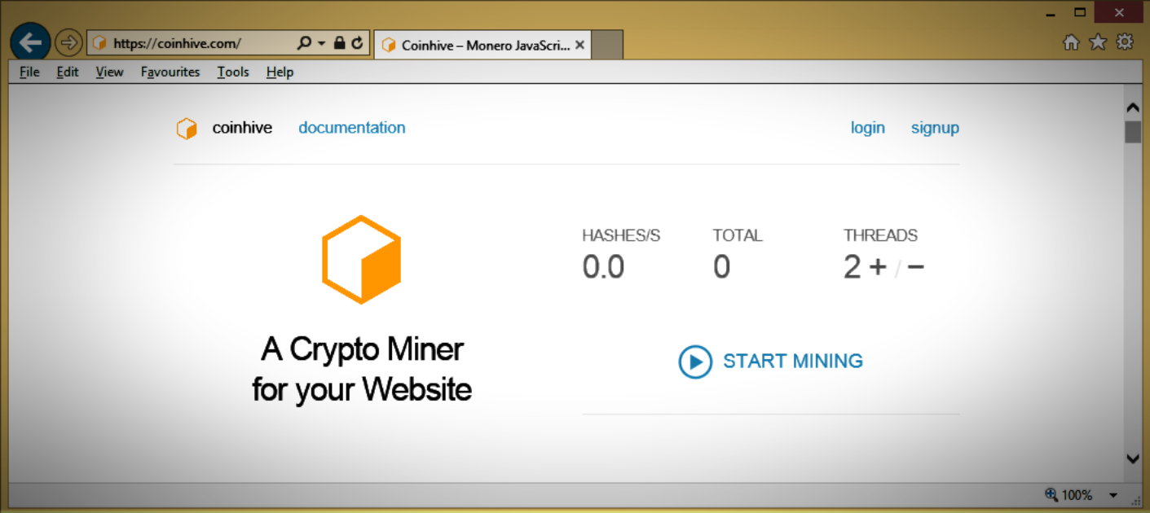
Task: Close the Coinhive browser tab
Action: click(579, 46)
